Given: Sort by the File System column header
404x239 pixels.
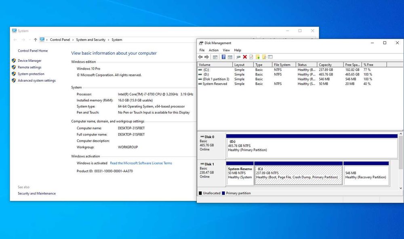Looking at the screenshot, I should pyautogui.click(x=284, y=65).
